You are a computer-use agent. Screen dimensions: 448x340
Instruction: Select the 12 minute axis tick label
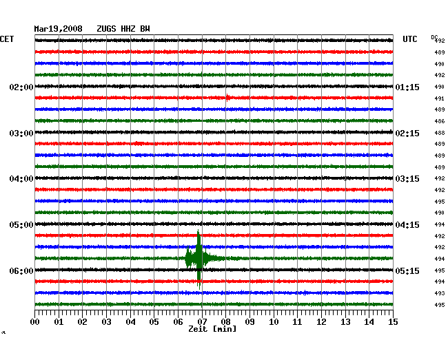(x=321, y=322)
